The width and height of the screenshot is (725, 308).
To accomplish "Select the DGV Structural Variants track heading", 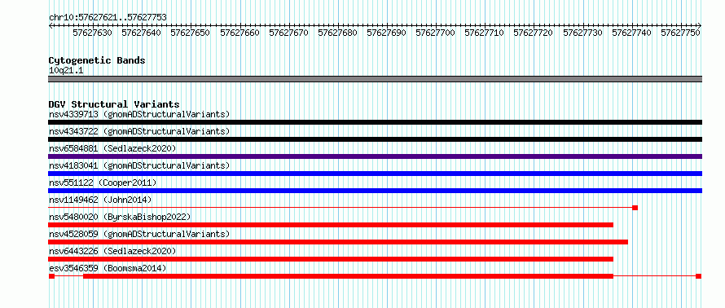I will click(114, 104).
